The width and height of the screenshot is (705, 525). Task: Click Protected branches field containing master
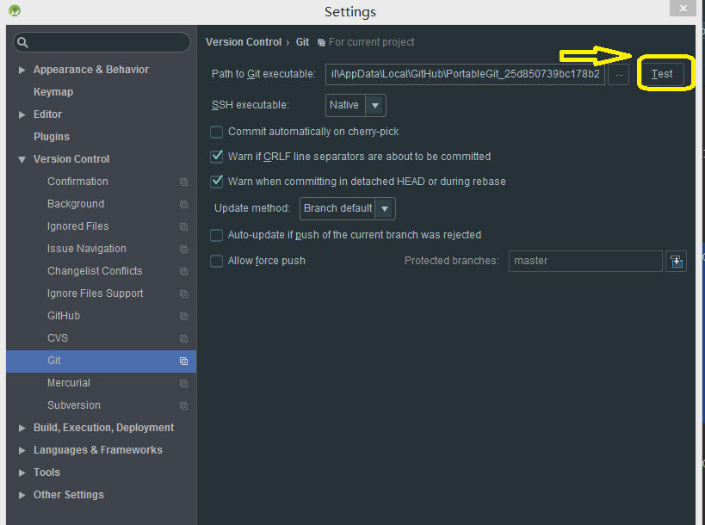(585, 261)
